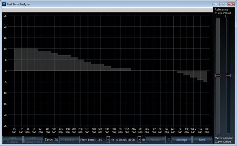Click the 160 frequency band label

coord(68,129)
